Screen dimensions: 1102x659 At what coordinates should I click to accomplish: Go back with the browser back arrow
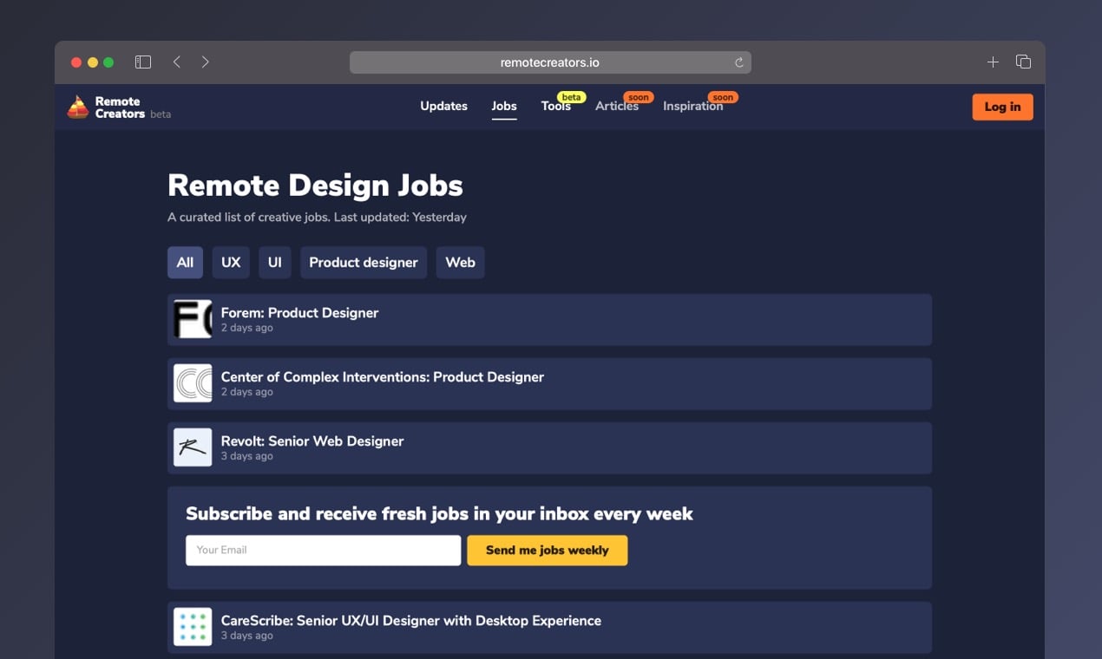[177, 62]
